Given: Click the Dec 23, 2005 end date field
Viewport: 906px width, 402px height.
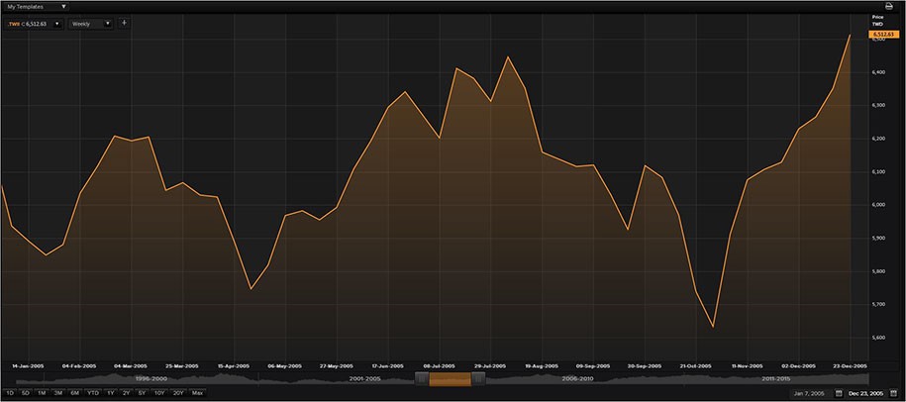Looking at the screenshot, I should tap(866, 393).
